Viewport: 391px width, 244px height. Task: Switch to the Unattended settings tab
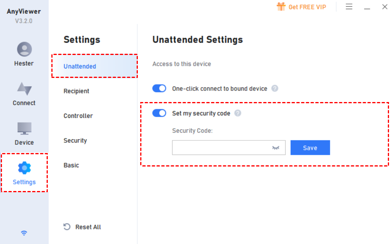tap(94, 66)
